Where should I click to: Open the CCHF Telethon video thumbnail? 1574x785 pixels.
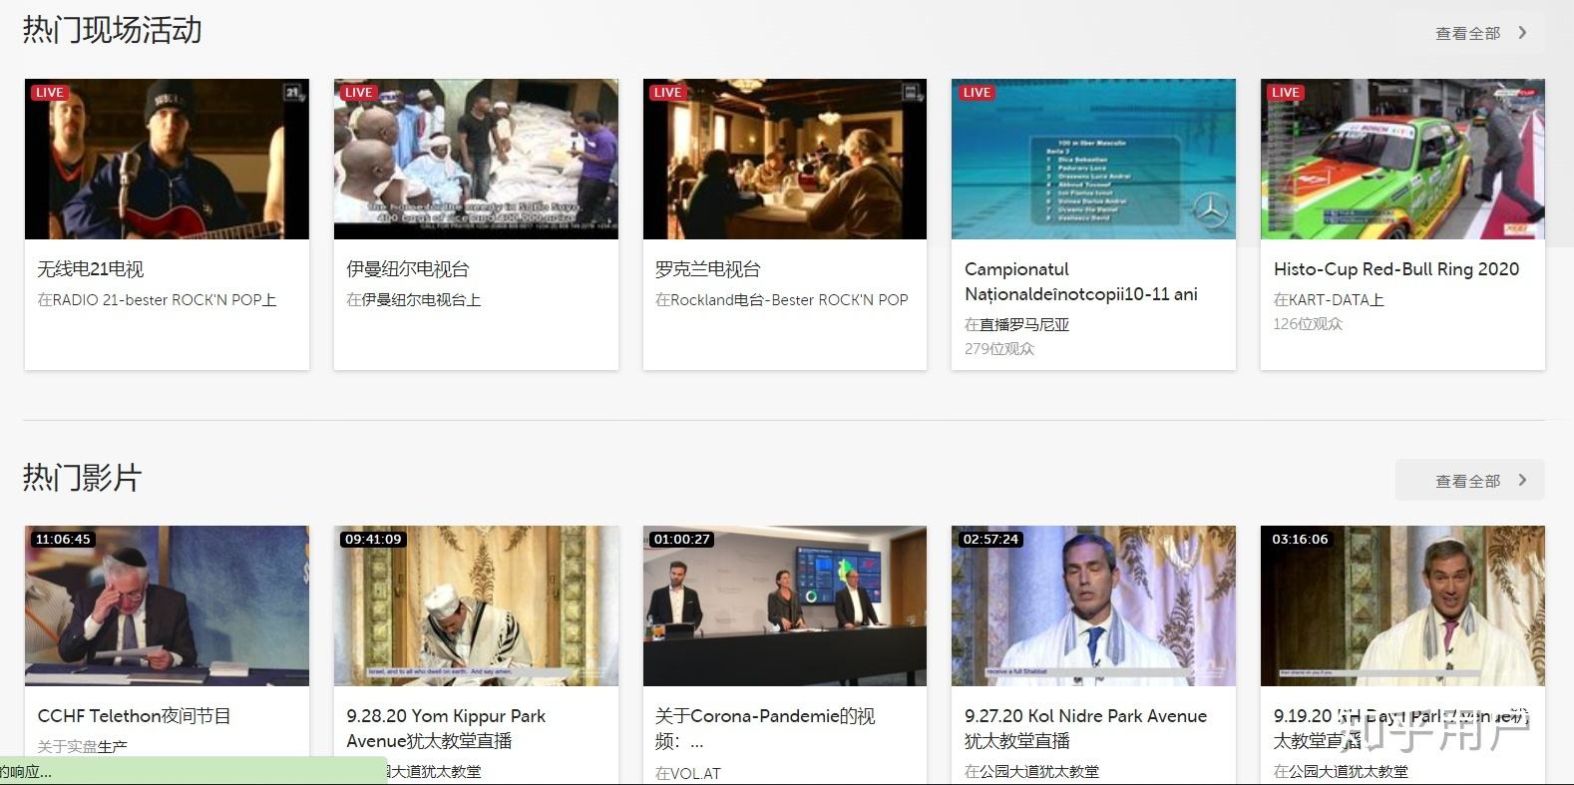167,605
